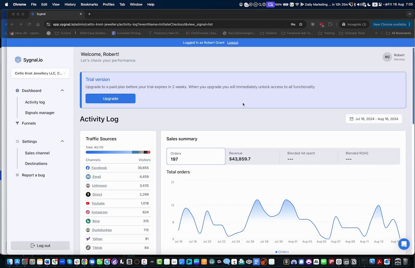Viewport: 415px width, 268px height.
Task: Click the Funnels filter icon
Action: coord(17,123)
